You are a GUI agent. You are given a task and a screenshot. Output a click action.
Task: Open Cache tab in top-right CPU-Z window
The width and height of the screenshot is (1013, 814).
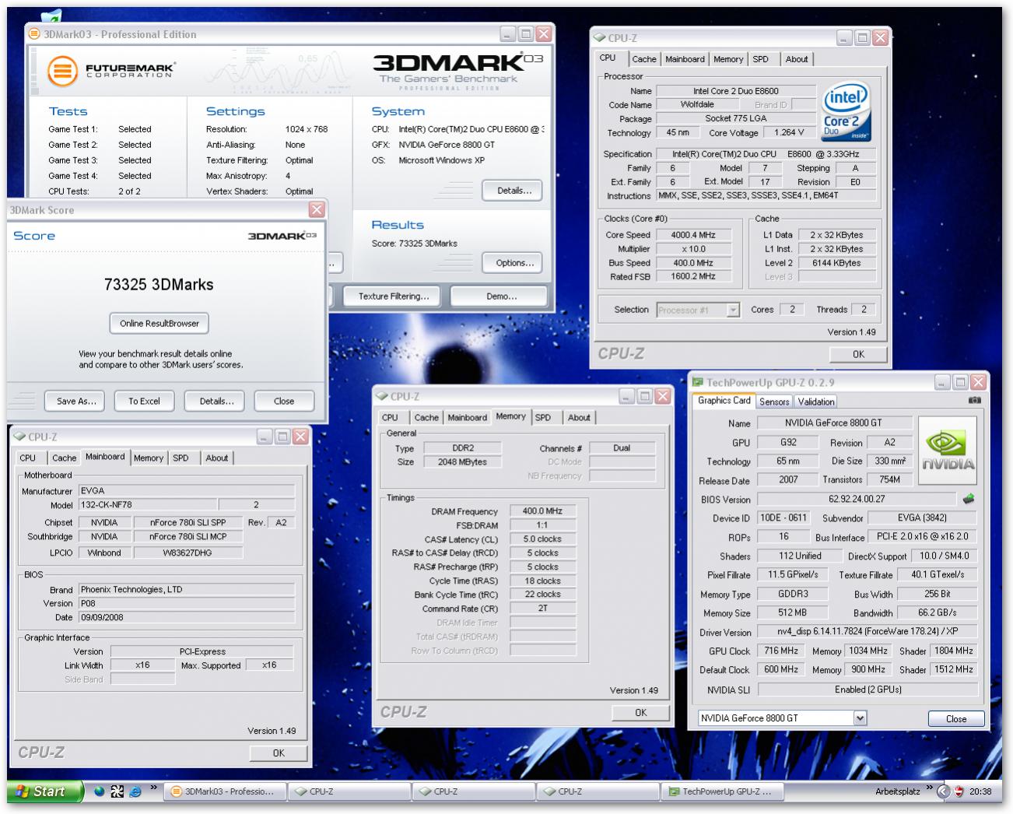[x=644, y=59]
